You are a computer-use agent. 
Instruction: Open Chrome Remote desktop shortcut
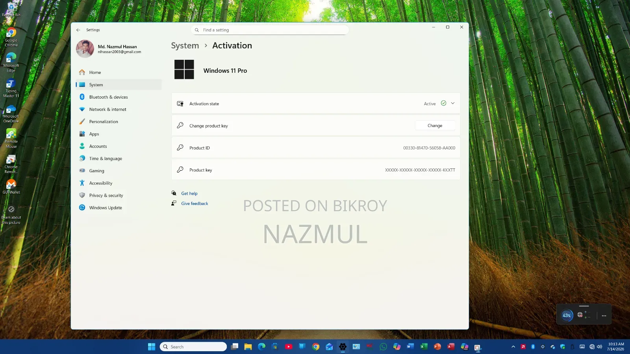pos(11,164)
